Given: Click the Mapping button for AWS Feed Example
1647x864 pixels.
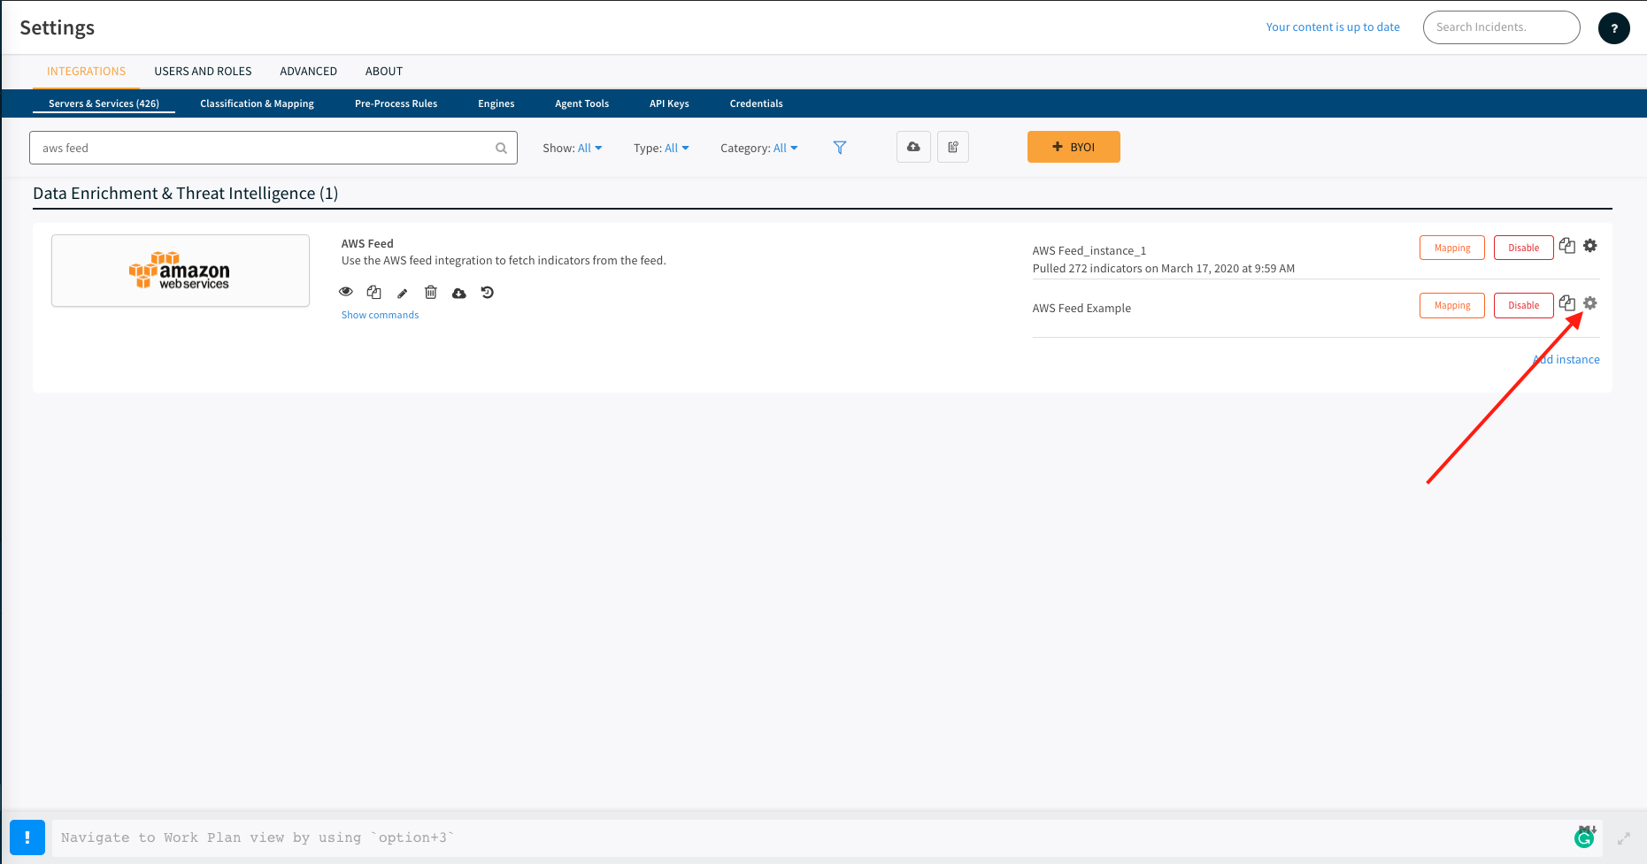Looking at the screenshot, I should coord(1451,305).
